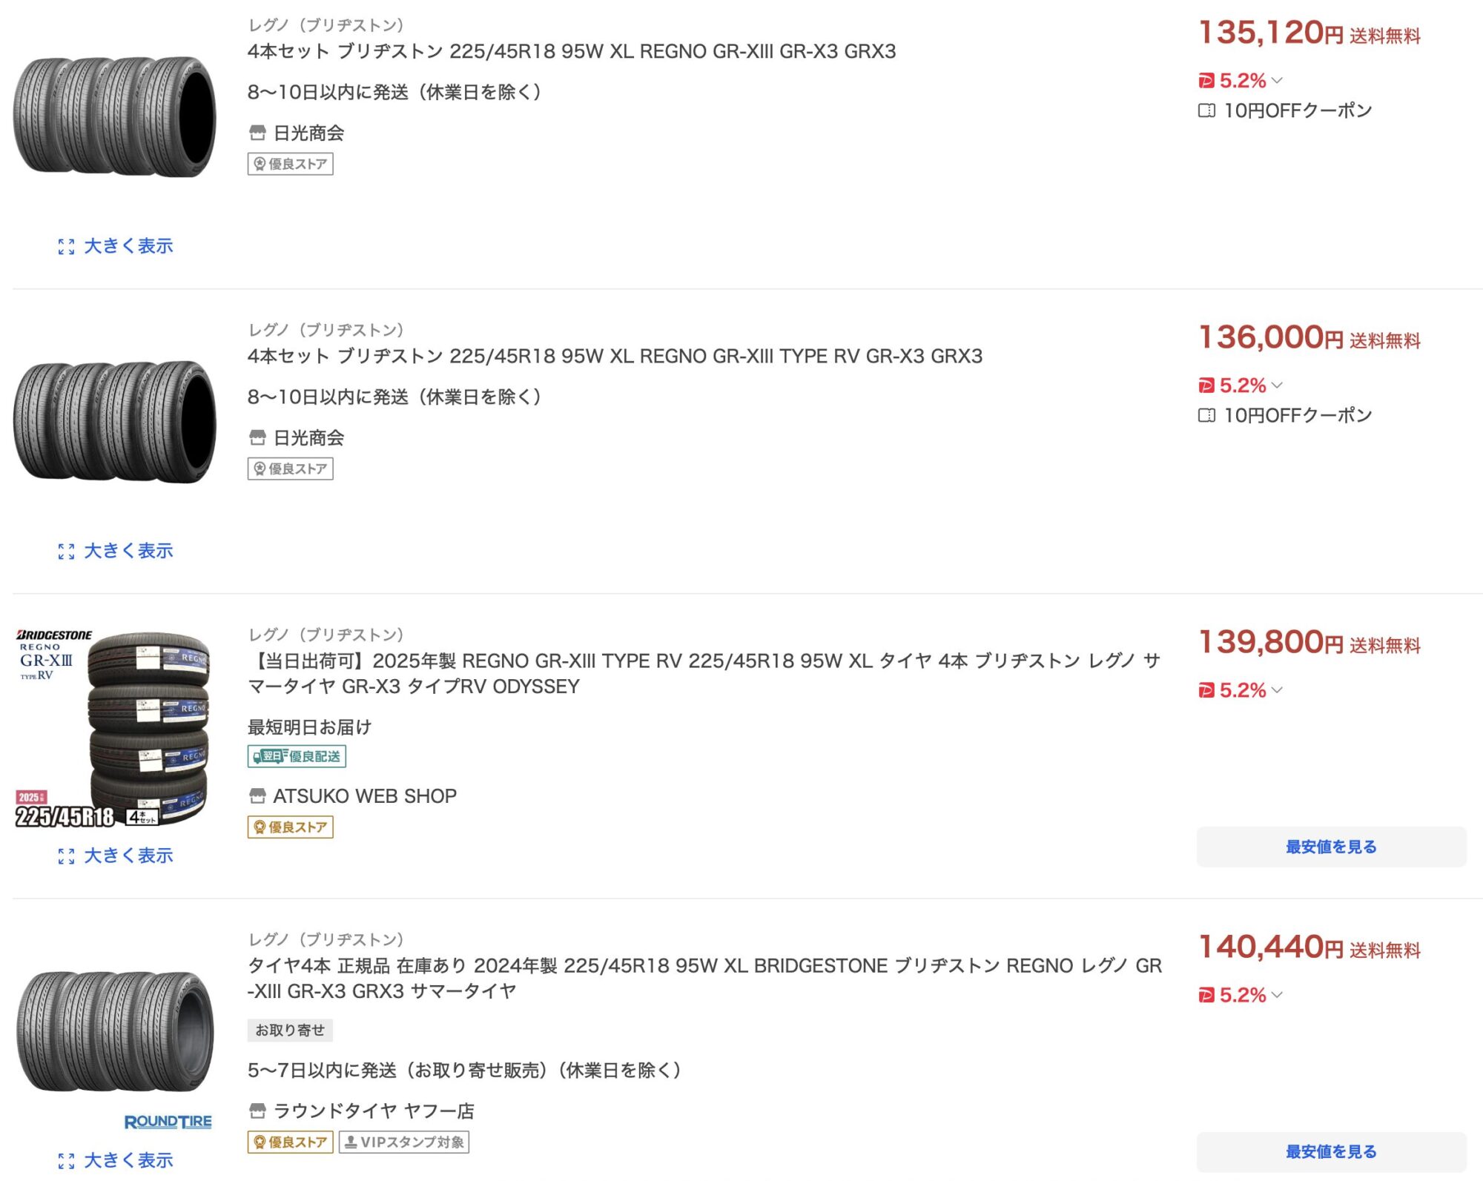Click the store icon beside ATSUKO WEB SHOP
Viewport: 1483px width, 1181px height.
coord(257,796)
